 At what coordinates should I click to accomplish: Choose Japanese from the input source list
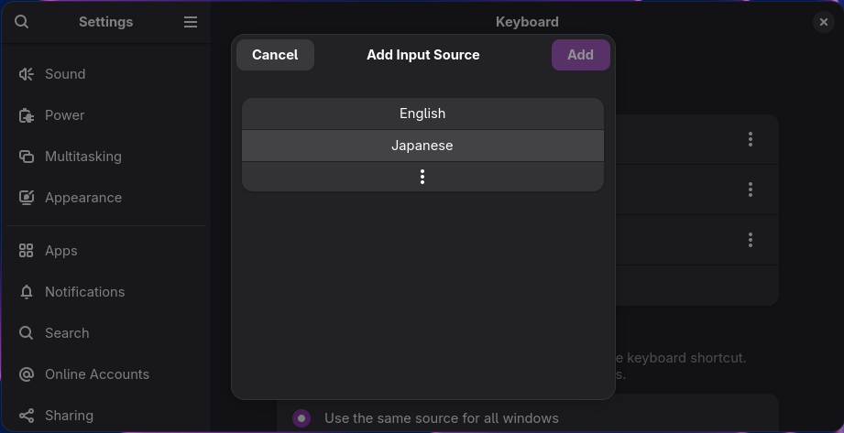422,146
